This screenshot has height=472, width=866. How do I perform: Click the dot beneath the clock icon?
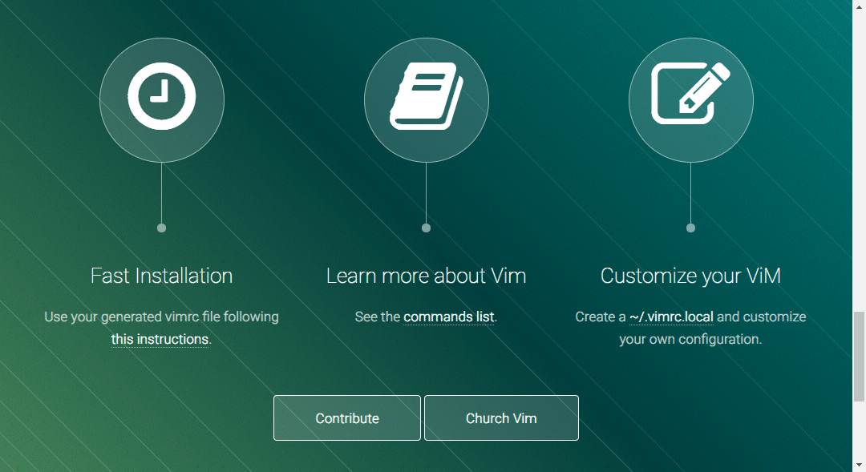pos(161,228)
